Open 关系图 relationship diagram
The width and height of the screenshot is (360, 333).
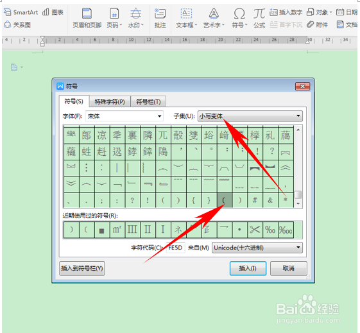[17, 24]
